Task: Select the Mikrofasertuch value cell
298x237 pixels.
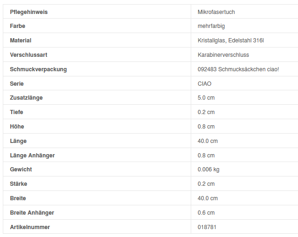Action: tap(219, 12)
